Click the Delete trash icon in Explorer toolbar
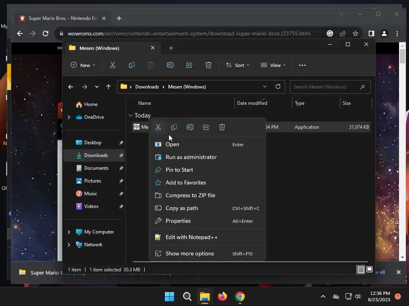 tap(208, 65)
